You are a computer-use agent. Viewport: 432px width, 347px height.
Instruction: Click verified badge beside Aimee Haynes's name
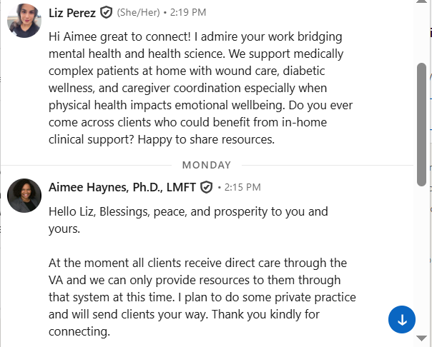pyautogui.click(x=207, y=187)
